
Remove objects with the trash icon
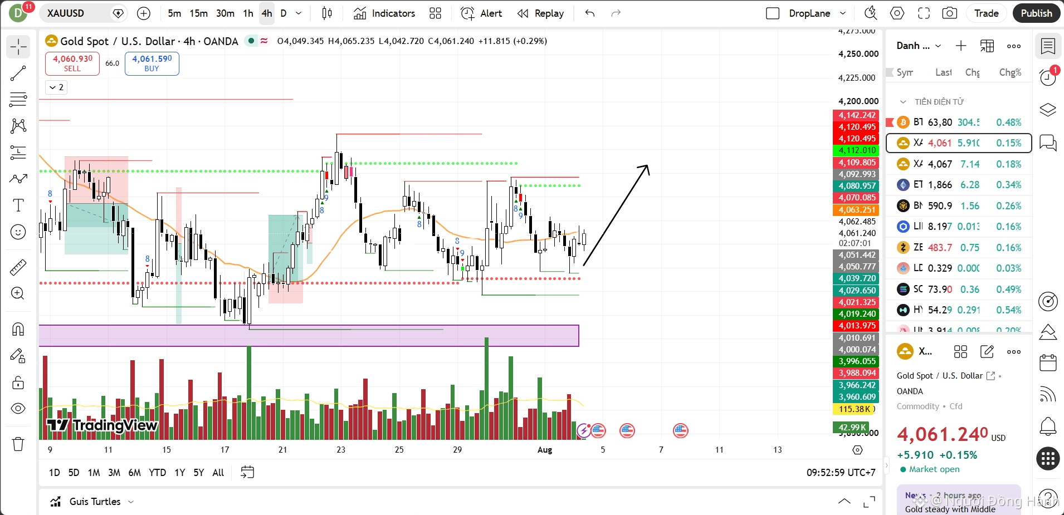[x=18, y=444]
